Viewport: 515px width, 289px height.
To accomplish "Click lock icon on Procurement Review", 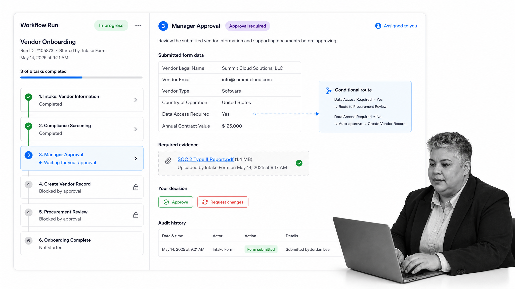I will click(136, 215).
